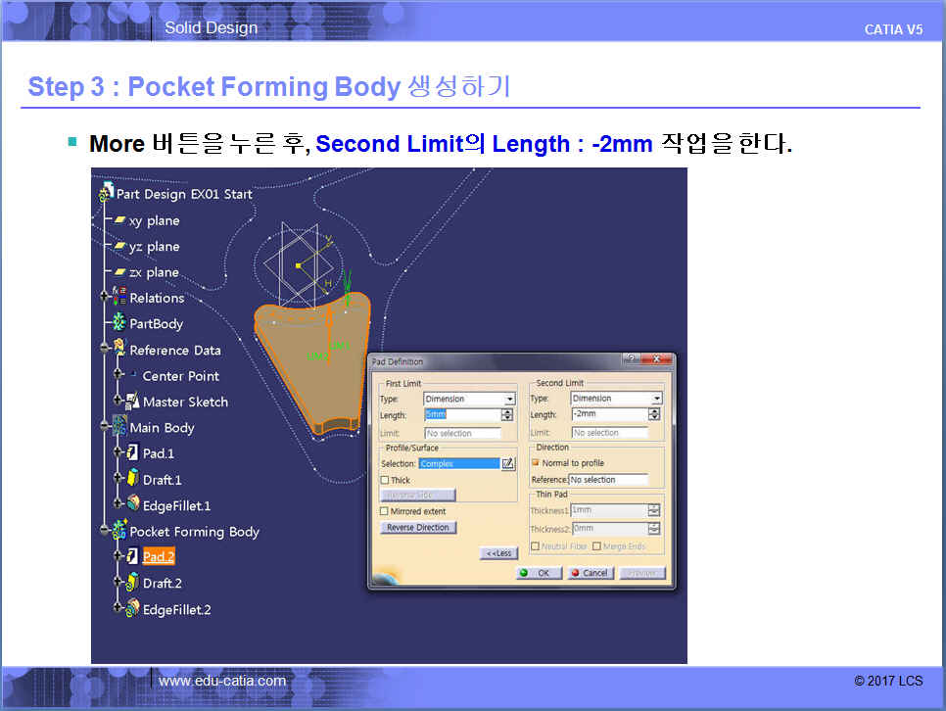Click the Pad.1 feature icon
This screenshot has width=946, height=711.
[132, 453]
